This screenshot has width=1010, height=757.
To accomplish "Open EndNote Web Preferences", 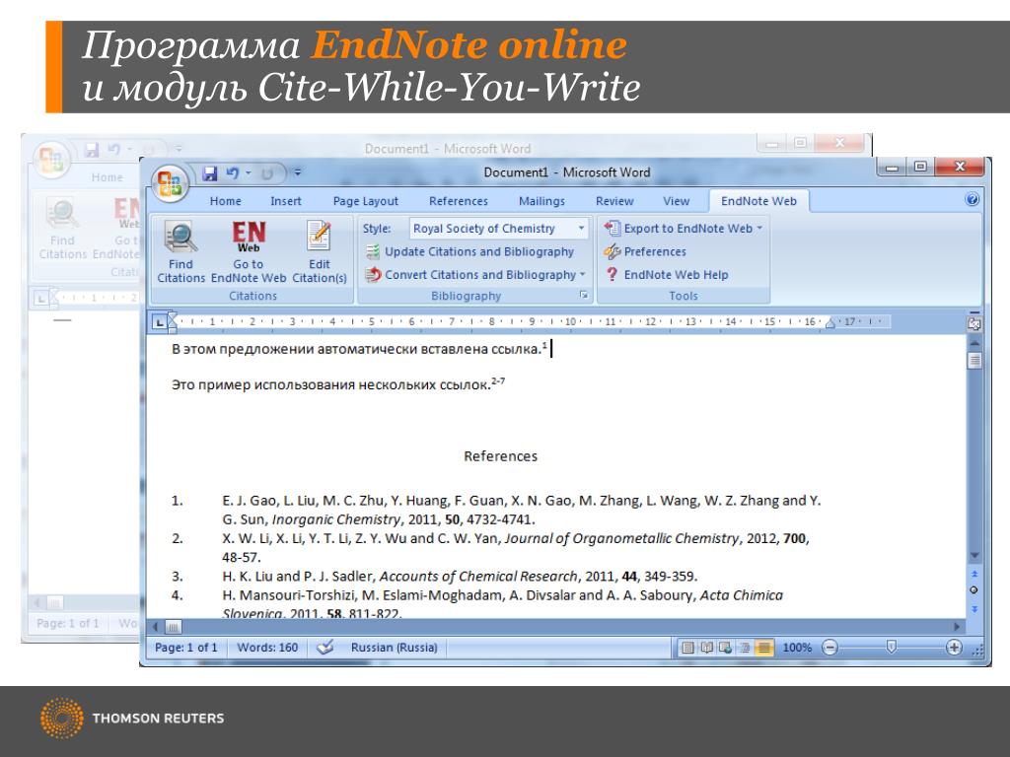I will point(645,251).
